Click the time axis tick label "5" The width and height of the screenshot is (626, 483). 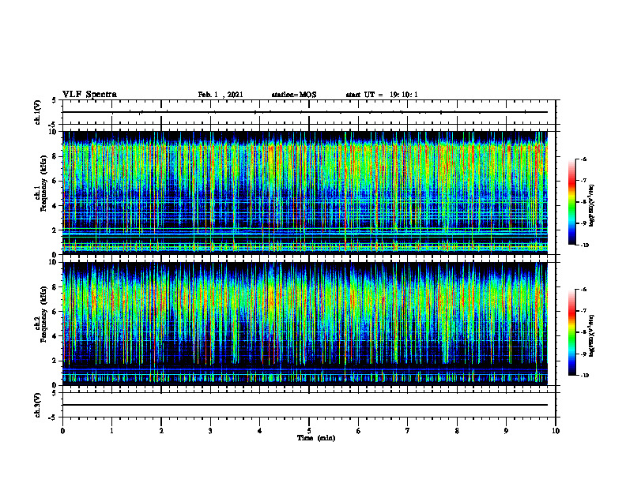pos(309,431)
